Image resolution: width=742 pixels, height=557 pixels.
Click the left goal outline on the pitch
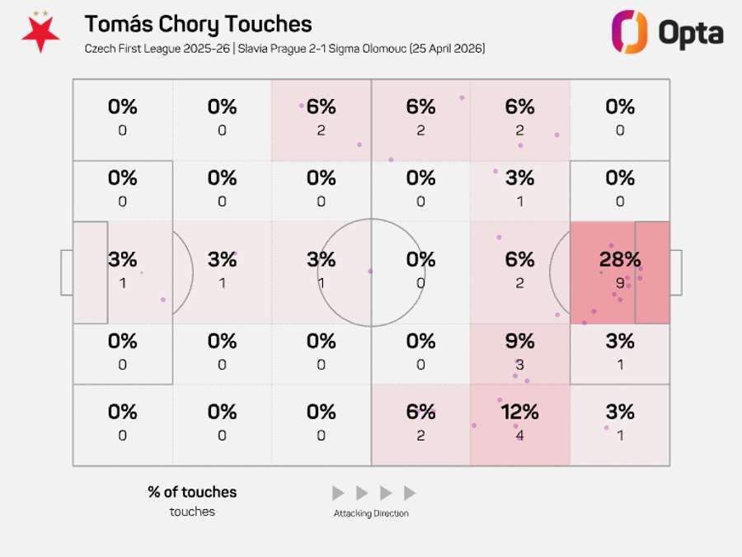coord(66,272)
